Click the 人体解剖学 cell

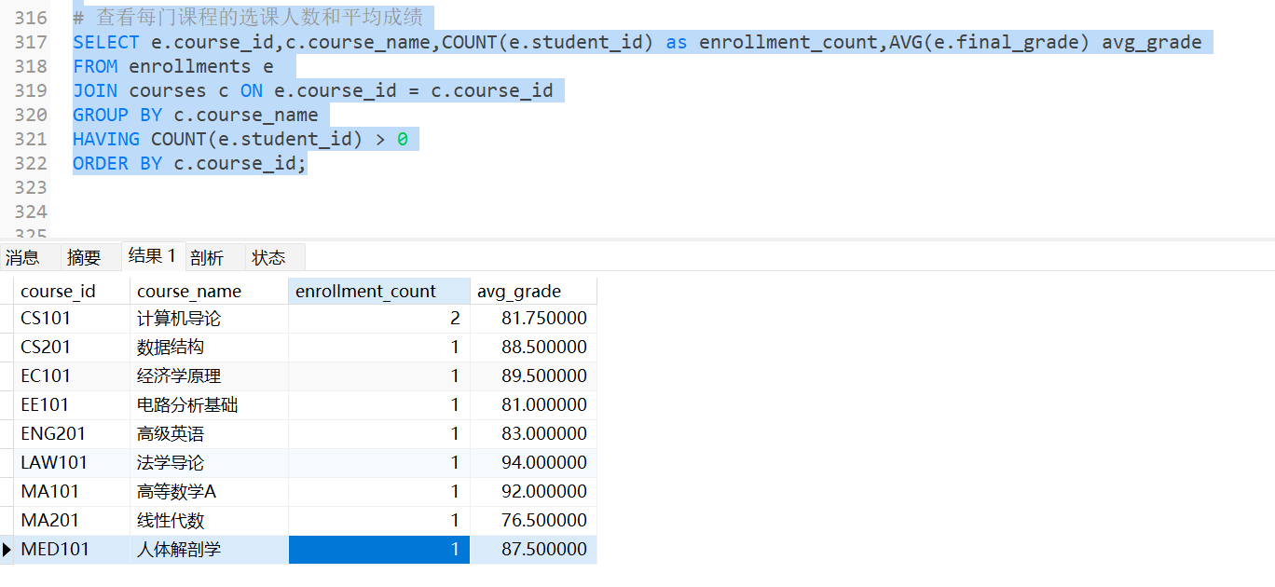[x=209, y=550]
